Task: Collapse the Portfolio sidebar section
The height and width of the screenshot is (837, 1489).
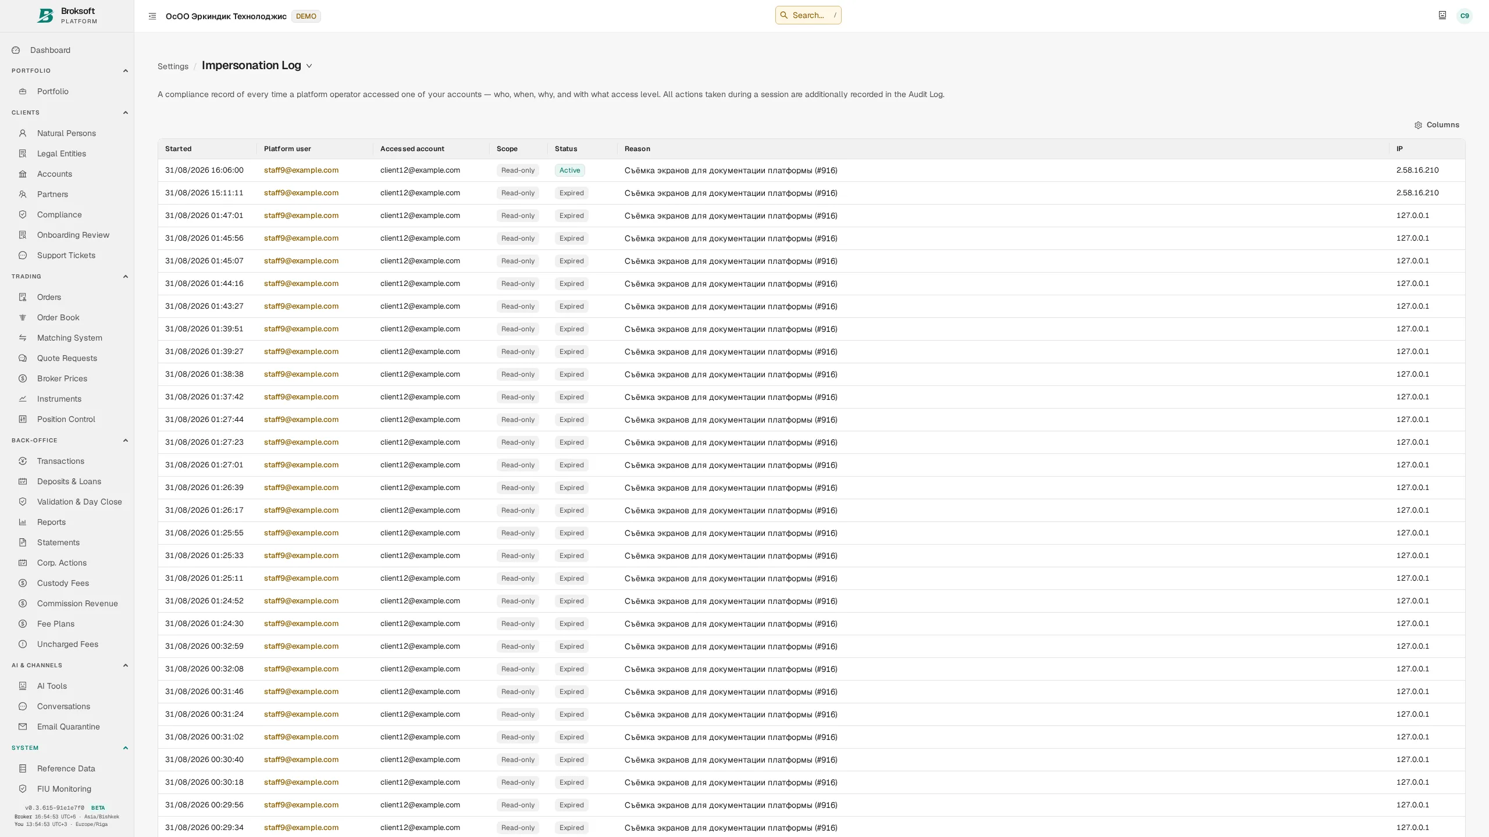Action: pos(125,71)
